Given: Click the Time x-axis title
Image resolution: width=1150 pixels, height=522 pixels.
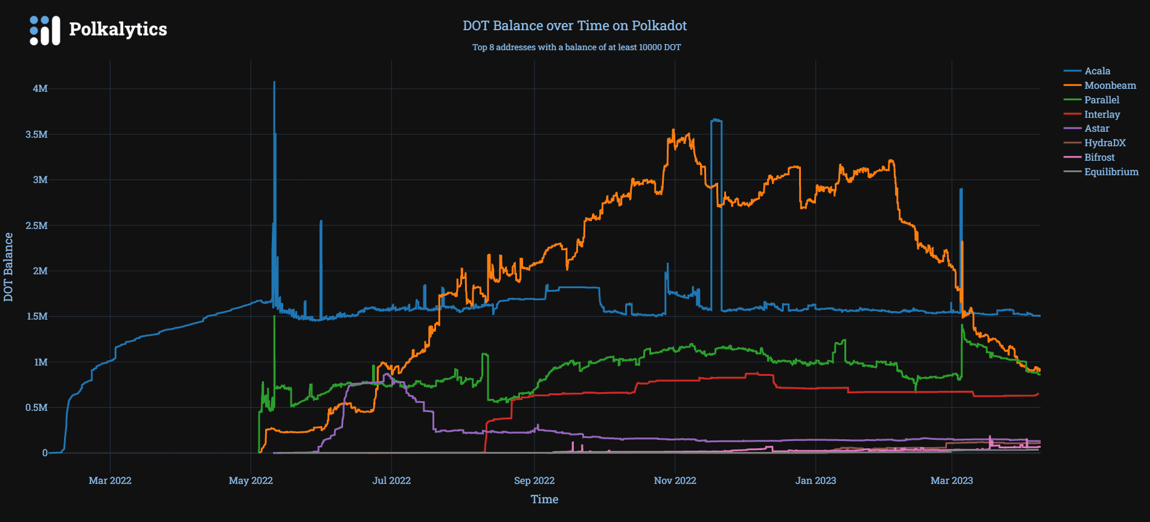Looking at the screenshot, I should point(544,500).
